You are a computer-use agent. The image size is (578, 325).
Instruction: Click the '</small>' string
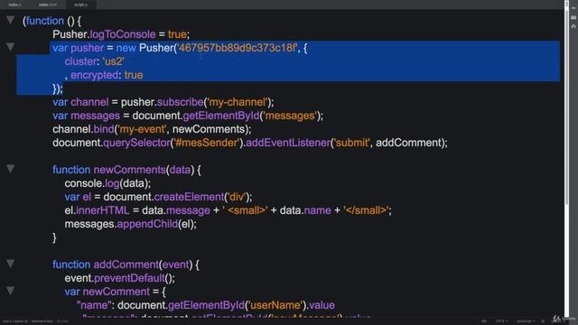[366, 210]
